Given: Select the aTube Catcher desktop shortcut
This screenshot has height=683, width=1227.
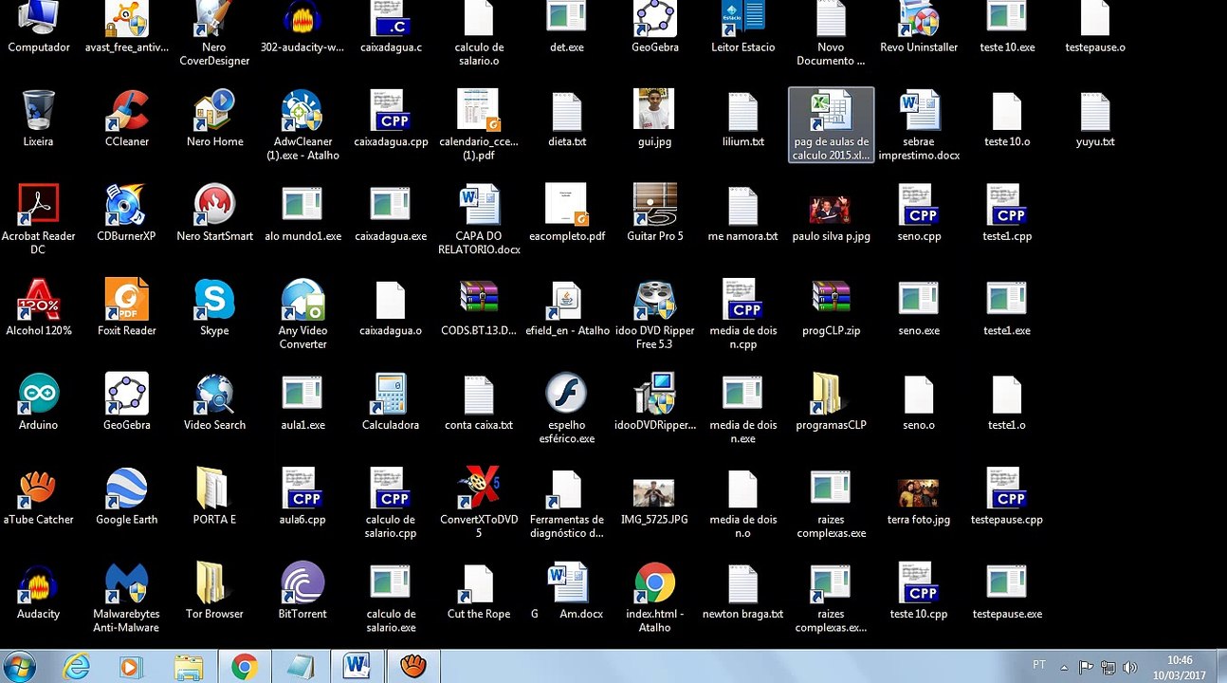Looking at the screenshot, I should [x=39, y=496].
